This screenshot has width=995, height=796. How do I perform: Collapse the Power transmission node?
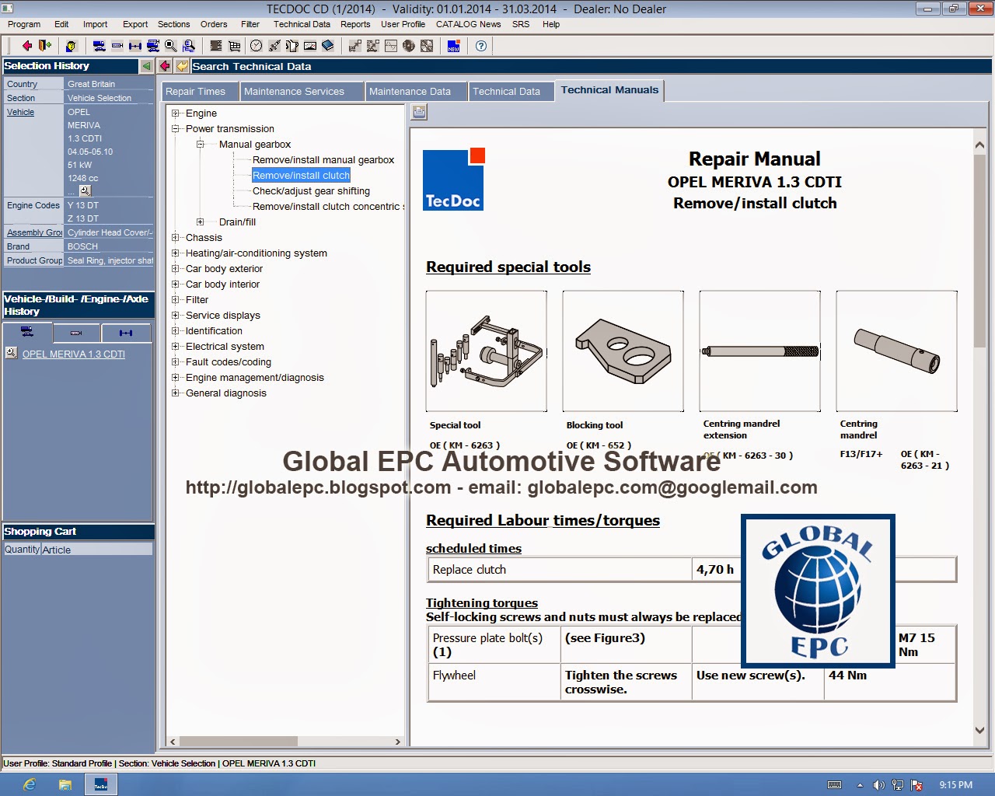point(176,129)
